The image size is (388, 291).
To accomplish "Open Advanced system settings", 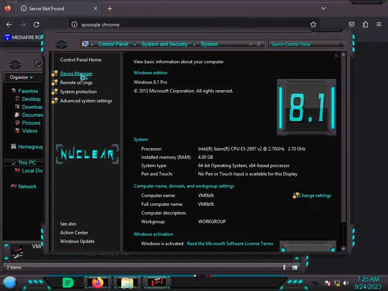I will [x=86, y=101].
